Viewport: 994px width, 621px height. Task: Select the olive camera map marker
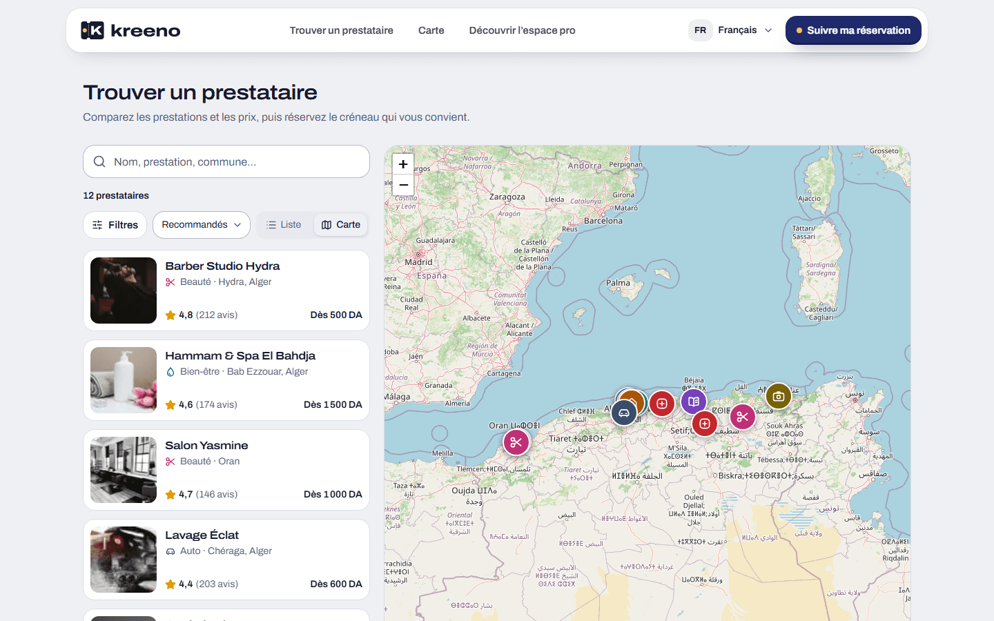coord(779,396)
